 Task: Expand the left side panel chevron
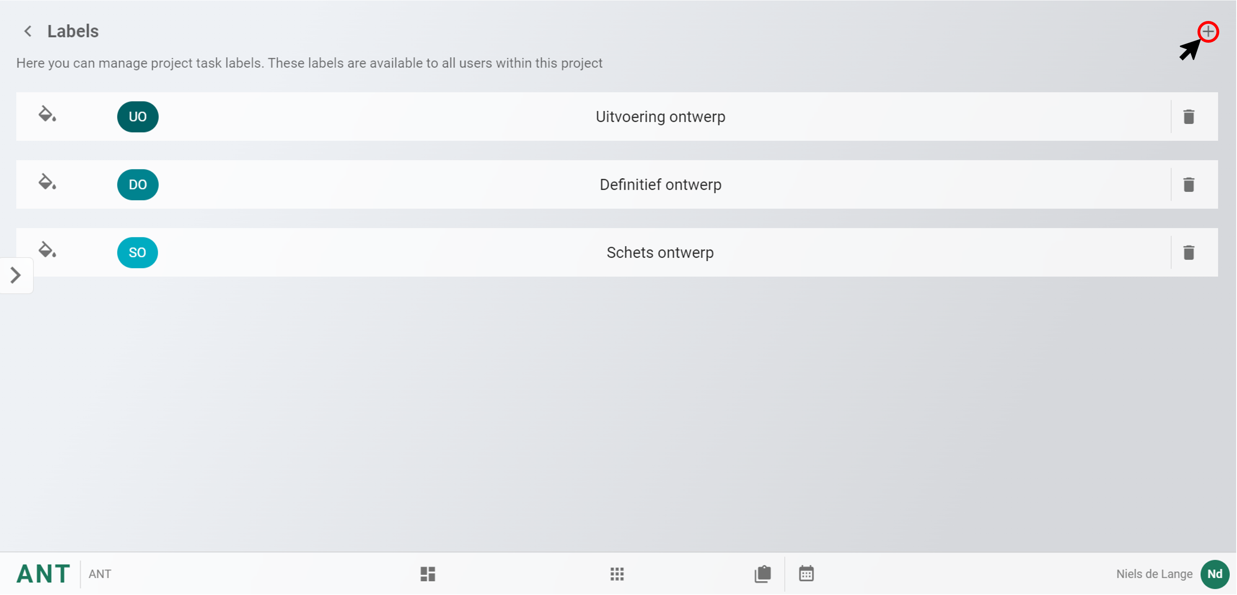(16, 275)
